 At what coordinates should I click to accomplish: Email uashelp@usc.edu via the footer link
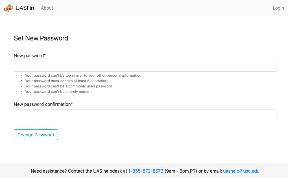click(x=241, y=171)
